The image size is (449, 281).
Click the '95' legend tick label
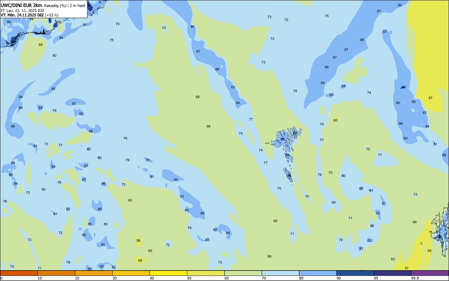(x=376, y=278)
